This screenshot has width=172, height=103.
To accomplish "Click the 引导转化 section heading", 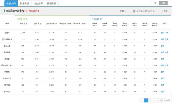I will [x=97, y=19].
